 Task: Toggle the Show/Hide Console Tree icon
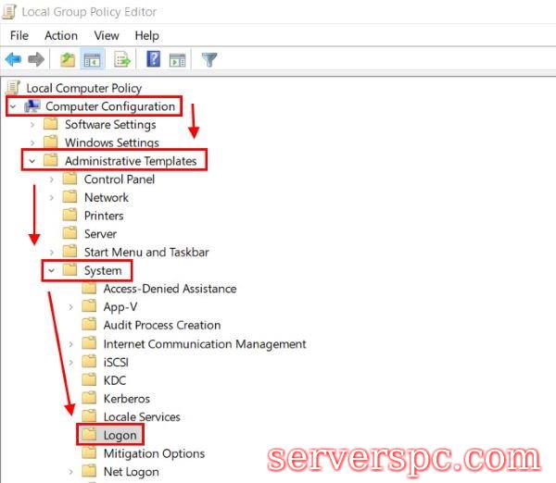[x=92, y=60]
